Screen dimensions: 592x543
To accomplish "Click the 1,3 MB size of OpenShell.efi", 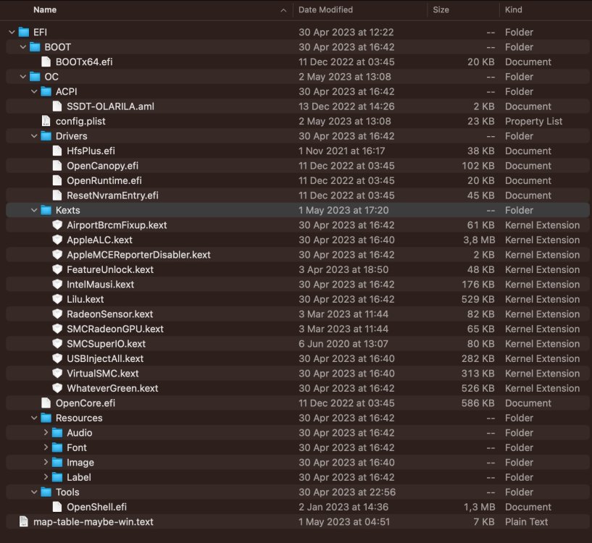I will (x=479, y=507).
